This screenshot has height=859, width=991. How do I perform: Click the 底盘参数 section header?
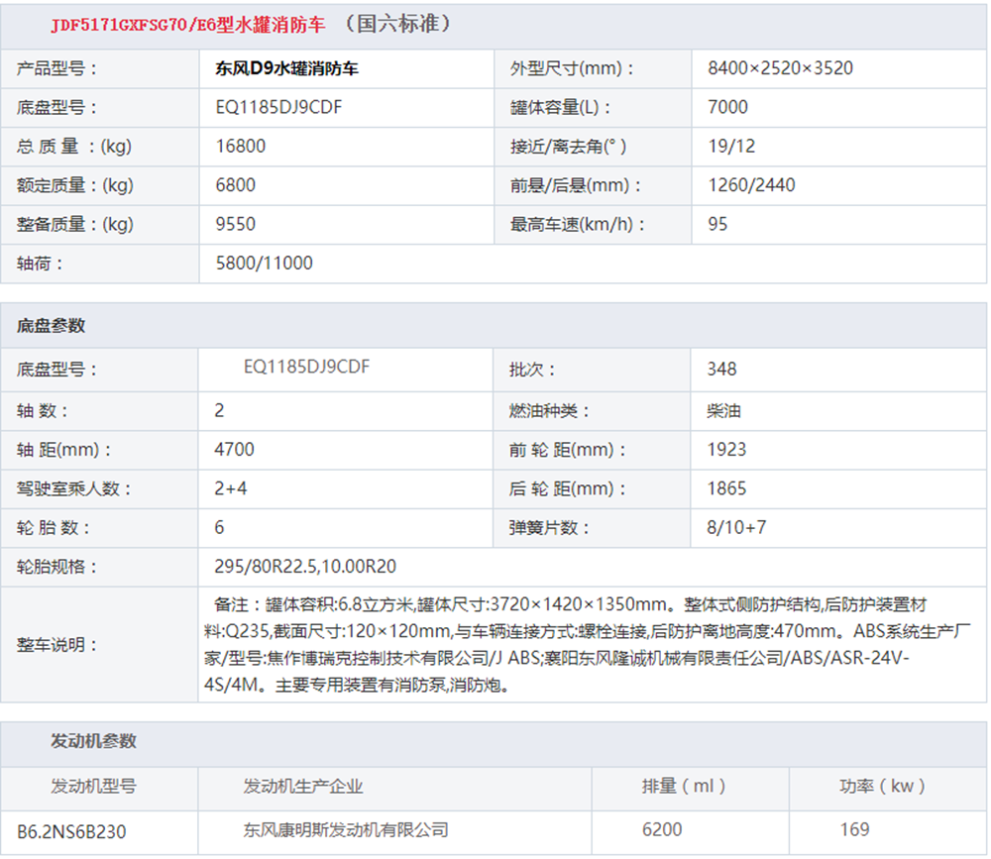coord(51,326)
